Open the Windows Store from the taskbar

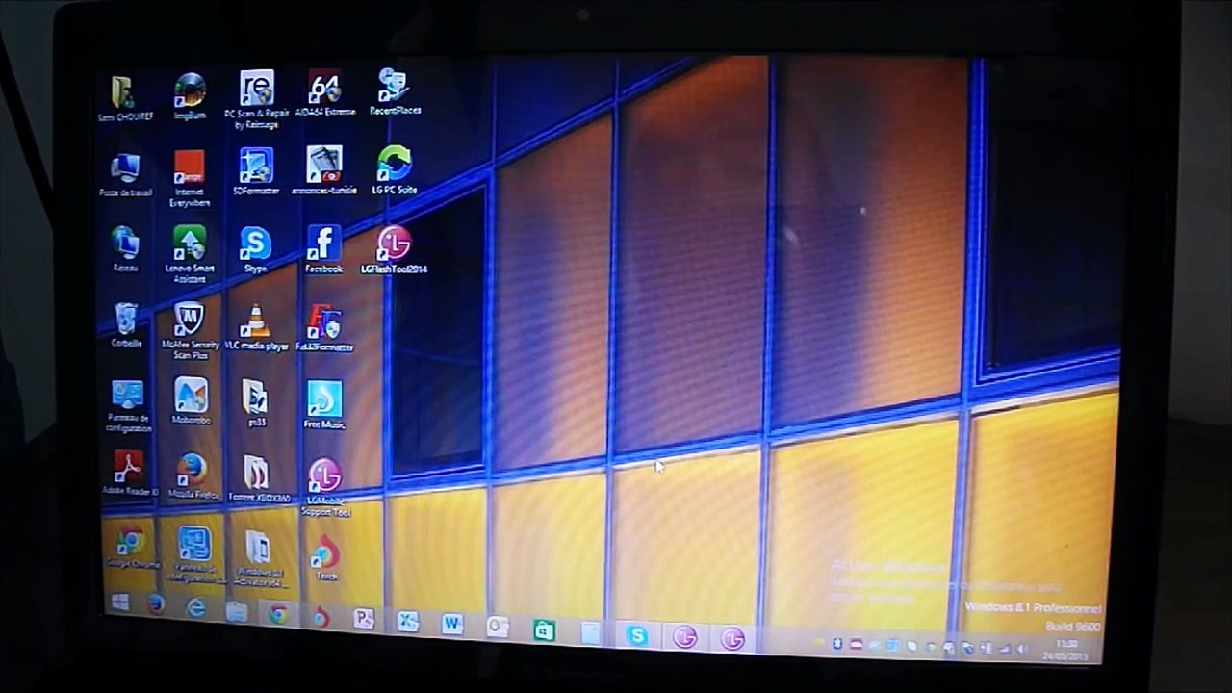(x=544, y=630)
